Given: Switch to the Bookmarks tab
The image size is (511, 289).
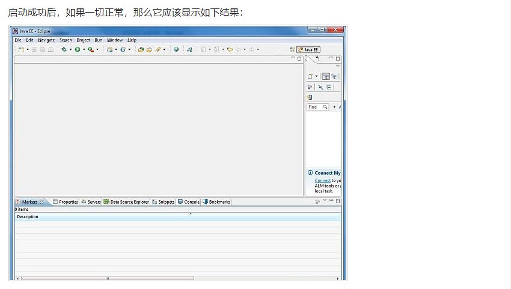Looking at the screenshot, I should tap(216, 202).
